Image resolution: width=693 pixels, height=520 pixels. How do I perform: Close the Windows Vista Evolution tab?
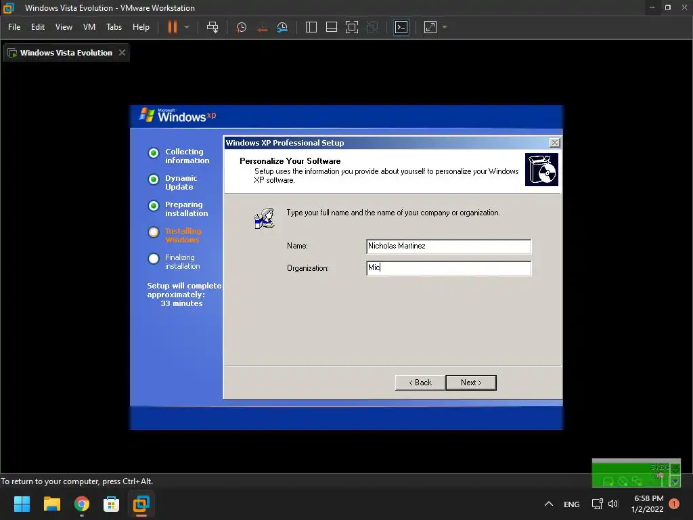(122, 53)
